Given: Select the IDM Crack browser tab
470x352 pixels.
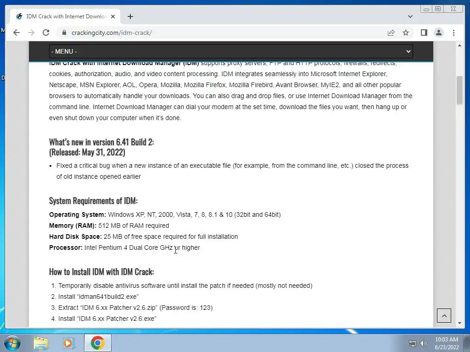Looking at the screenshot, I should pos(65,16).
